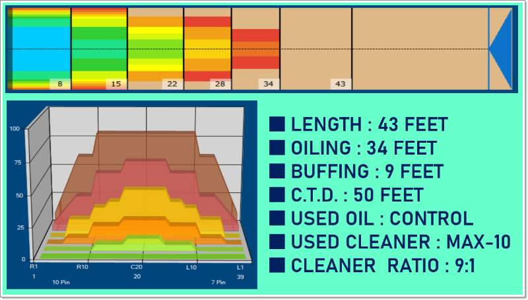The height and width of the screenshot is (300, 528).
Task: Select the 43 feet distance marker
Action: pyautogui.click(x=341, y=84)
